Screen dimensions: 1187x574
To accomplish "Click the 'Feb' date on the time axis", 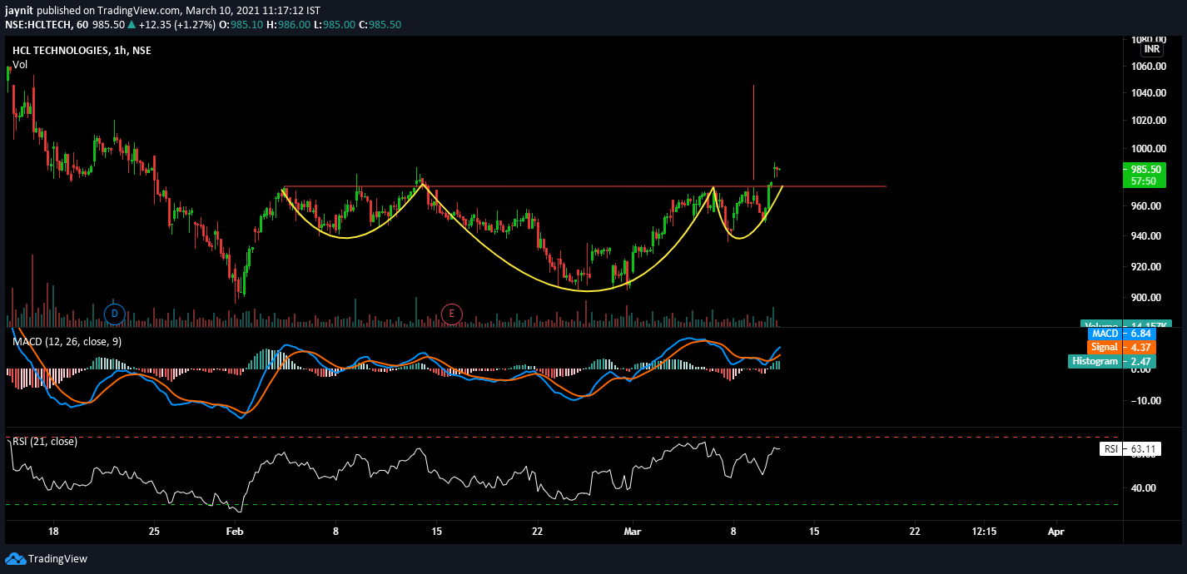I will pyautogui.click(x=235, y=531).
